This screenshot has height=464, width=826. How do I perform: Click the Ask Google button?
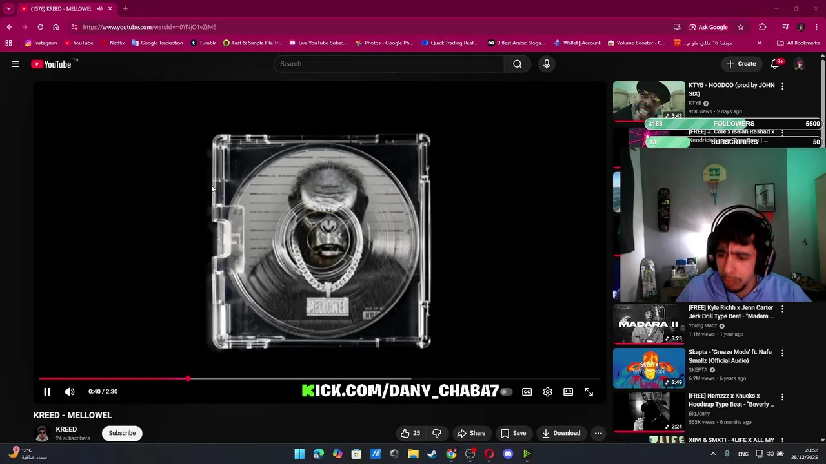pyautogui.click(x=708, y=27)
